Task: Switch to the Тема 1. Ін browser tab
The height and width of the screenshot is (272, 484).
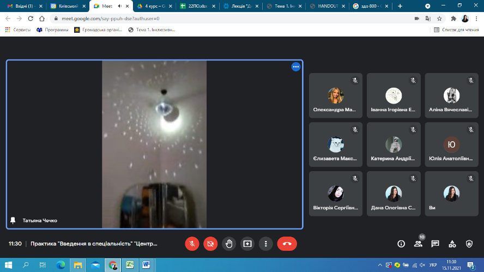Action: [x=284, y=6]
